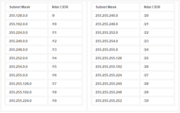Screen dimensions: 180x113
Task: Select the 255.255.0.0 mask cell
Action: pos(26,75)
